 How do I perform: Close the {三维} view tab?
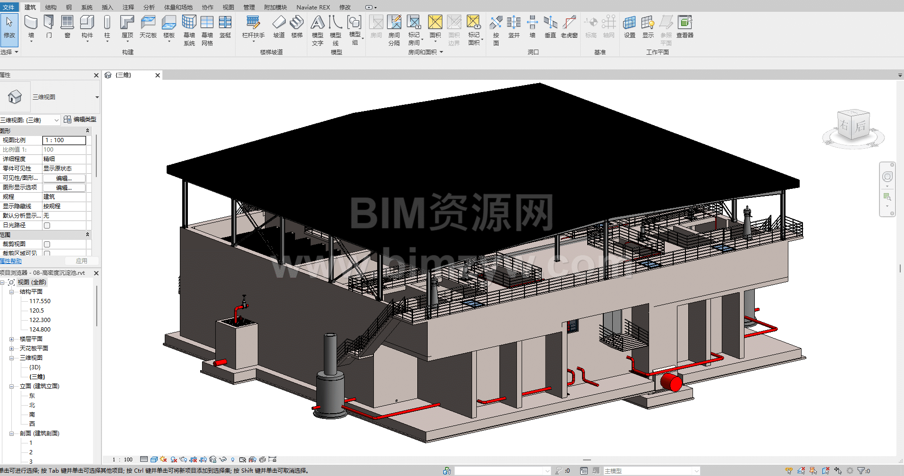[158, 75]
